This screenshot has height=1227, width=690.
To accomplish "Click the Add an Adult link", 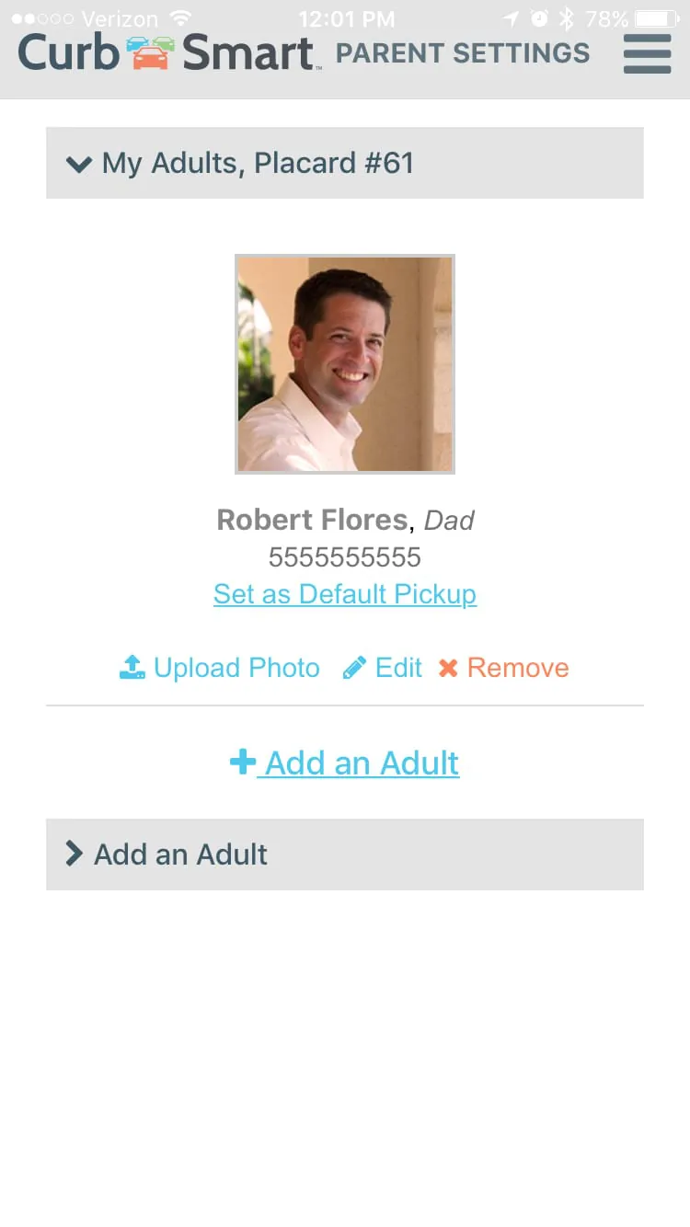I will 361,762.
